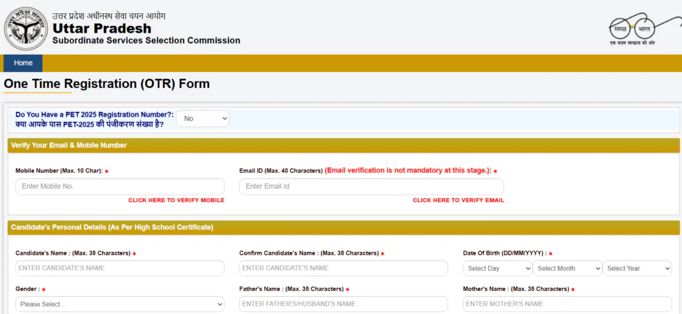Open the Select Year dropdown
This screenshot has height=314, width=682.
click(x=637, y=269)
